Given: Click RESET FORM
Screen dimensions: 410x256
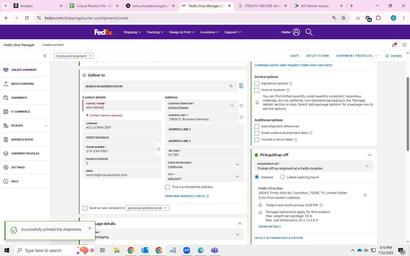Looking at the screenshot, I should tap(317, 56).
